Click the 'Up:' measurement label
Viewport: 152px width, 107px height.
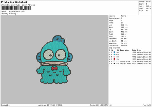tap(110, 30)
